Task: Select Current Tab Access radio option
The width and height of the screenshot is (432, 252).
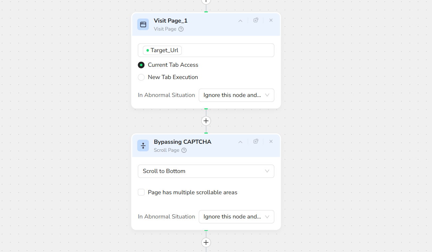Action: coord(141,65)
